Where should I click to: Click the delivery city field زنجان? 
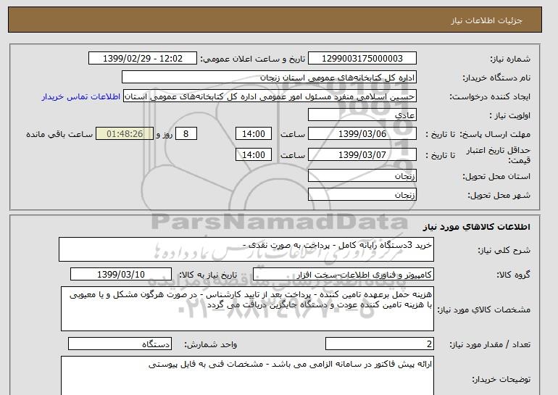point(362,195)
